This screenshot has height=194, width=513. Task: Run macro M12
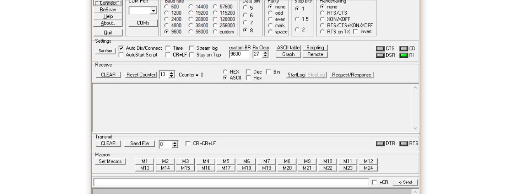pyautogui.click(x=368, y=161)
